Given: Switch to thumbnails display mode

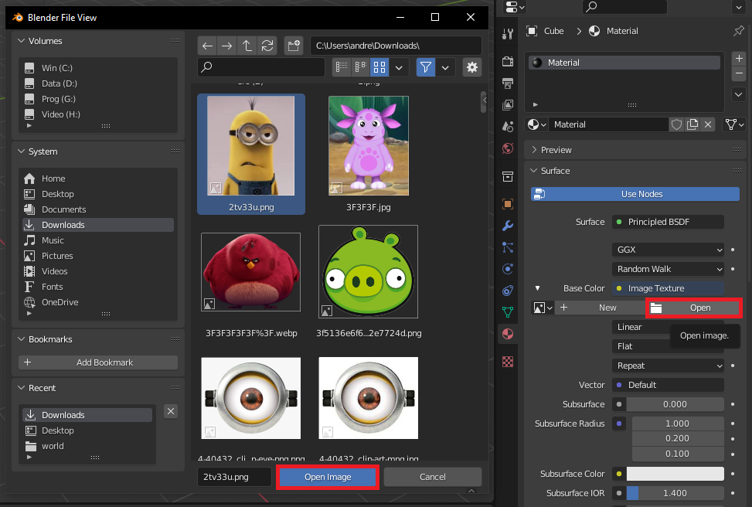Looking at the screenshot, I should coord(379,67).
